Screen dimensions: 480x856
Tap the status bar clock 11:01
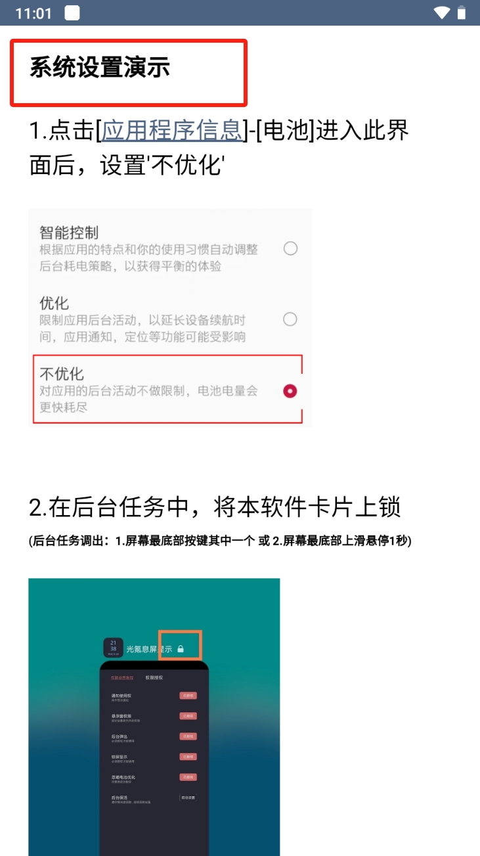pyautogui.click(x=33, y=13)
